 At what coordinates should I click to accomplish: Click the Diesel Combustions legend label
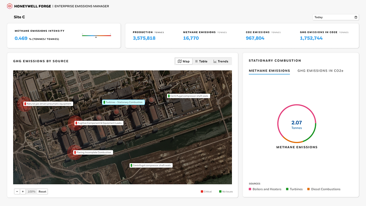326,189
